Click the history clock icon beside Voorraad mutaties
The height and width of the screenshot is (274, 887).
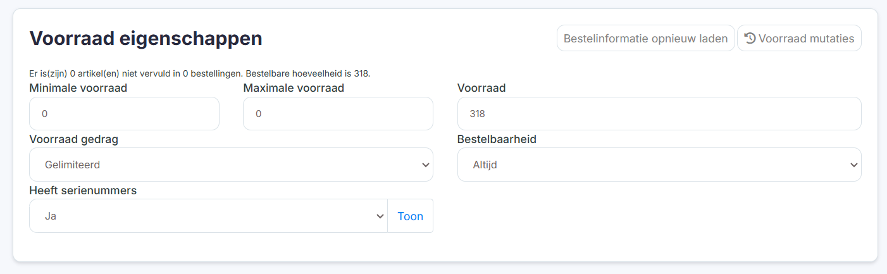[750, 38]
